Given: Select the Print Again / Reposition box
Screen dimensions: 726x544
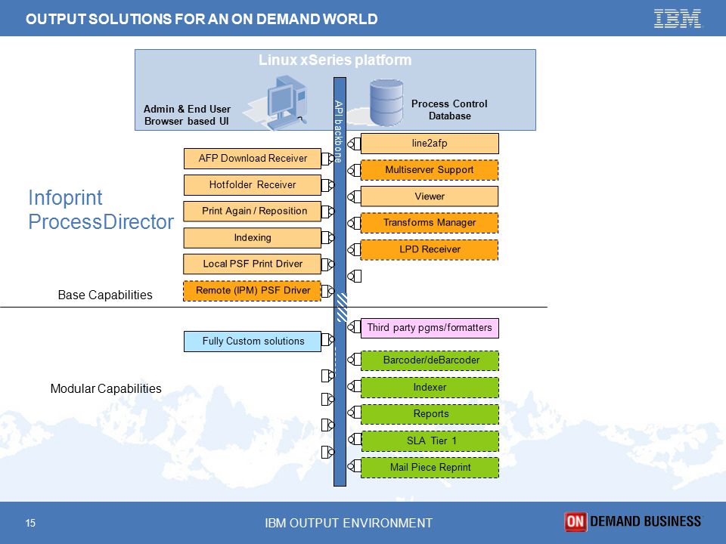Looking at the screenshot, I should pyautogui.click(x=253, y=212).
